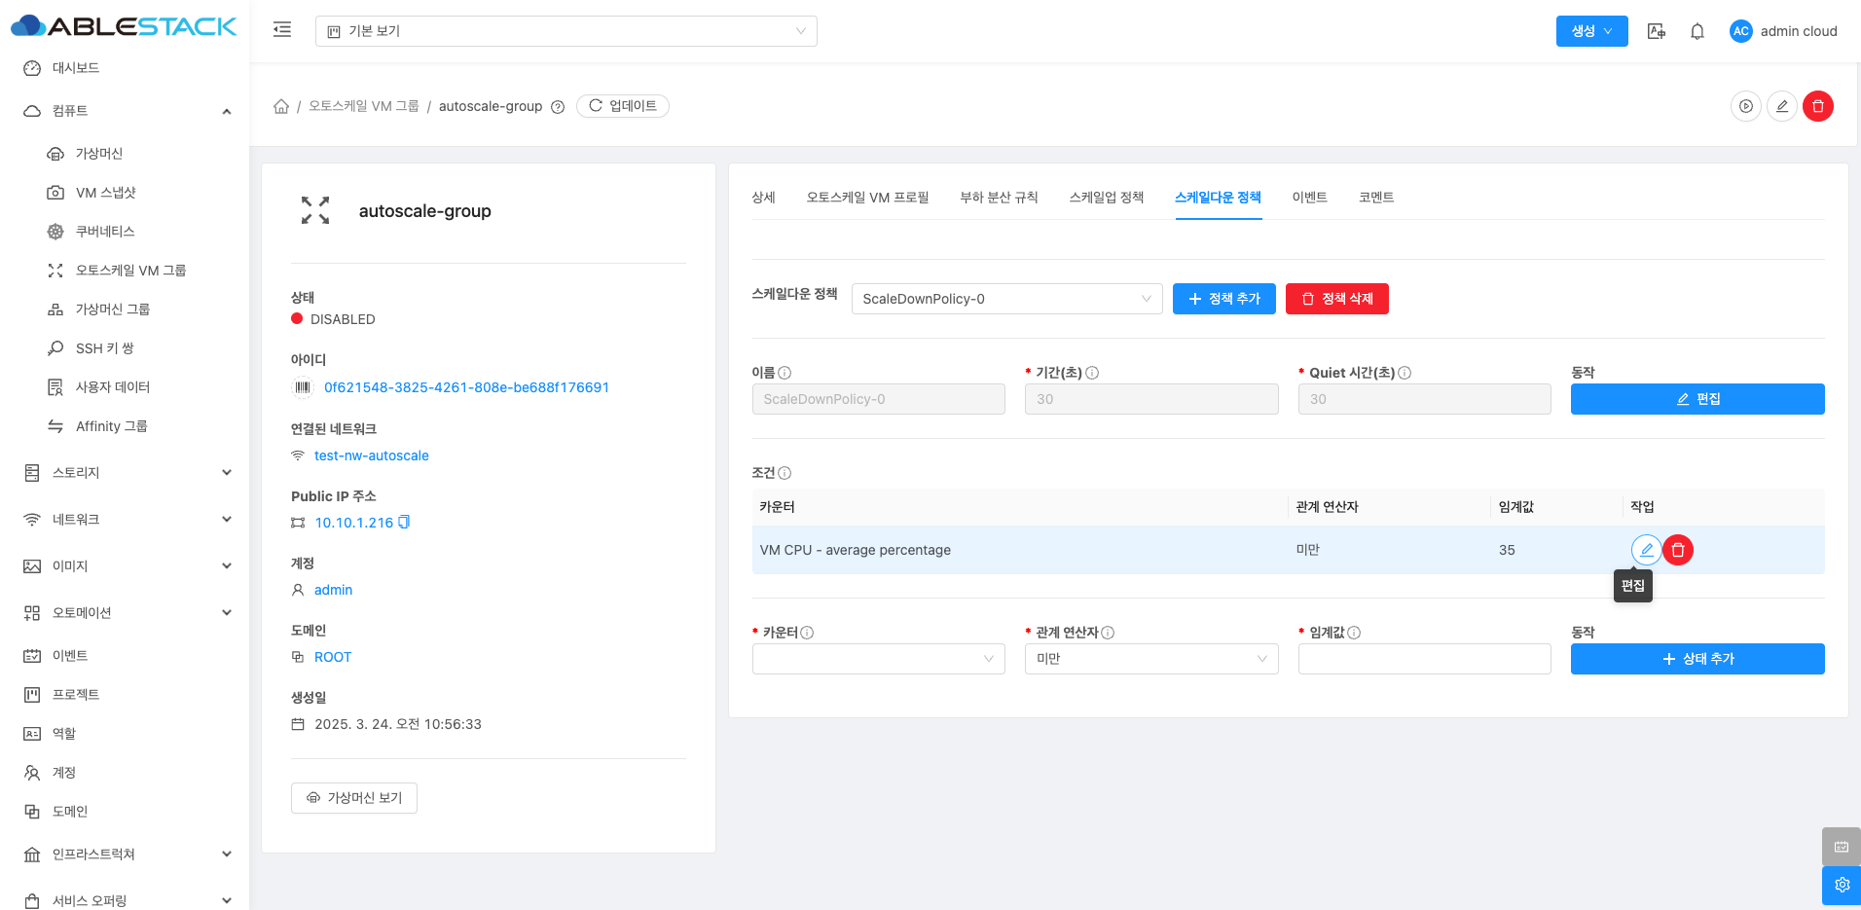Collapse the sidebar menu toggle icon
The width and height of the screenshot is (1861, 910).
click(282, 30)
